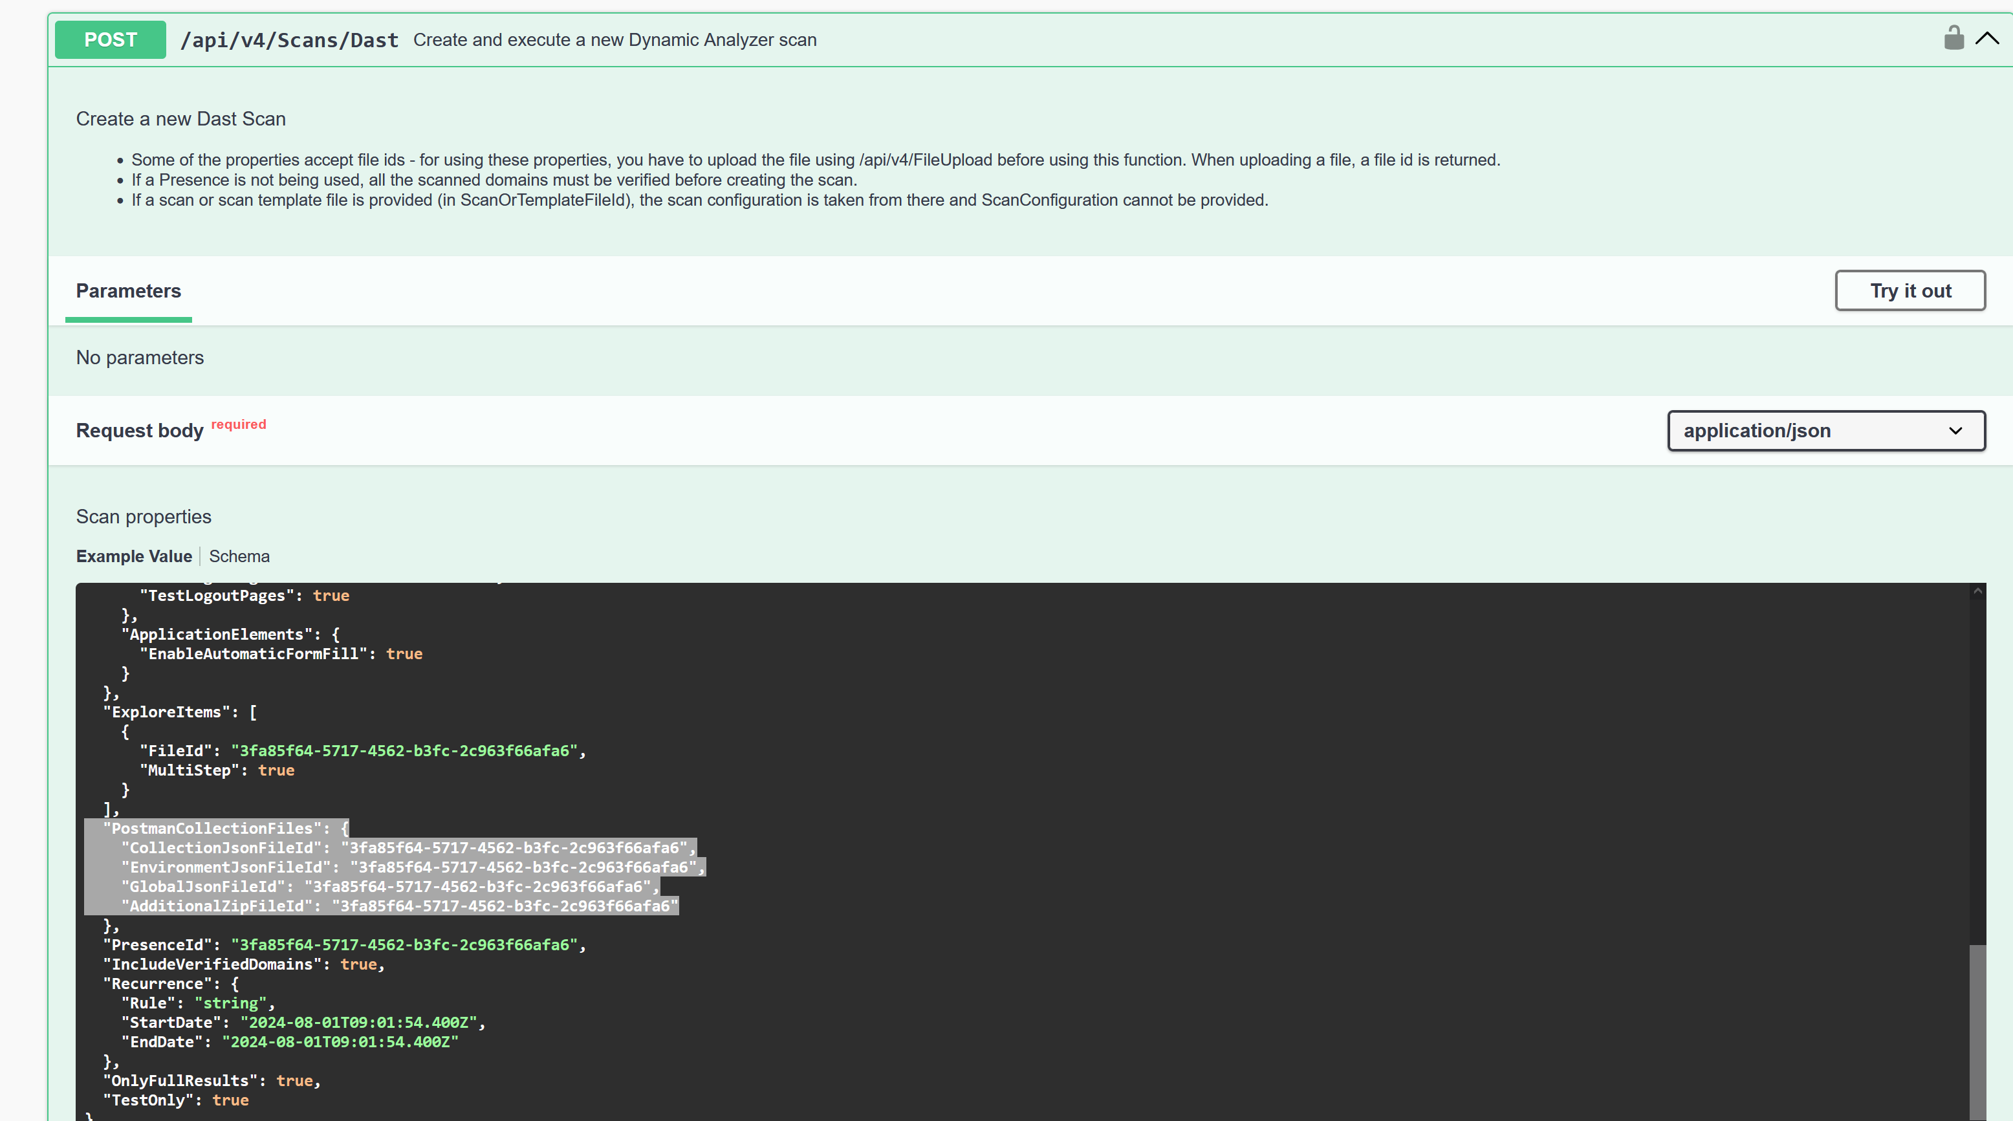Click the /api/v4/Scans/Dast endpoint path
This screenshot has height=1121, width=2013.
[x=290, y=39]
